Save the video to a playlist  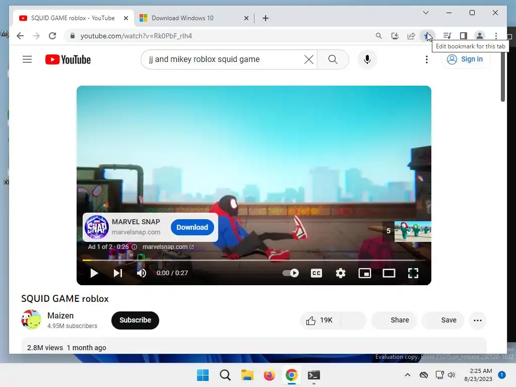[442, 320]
